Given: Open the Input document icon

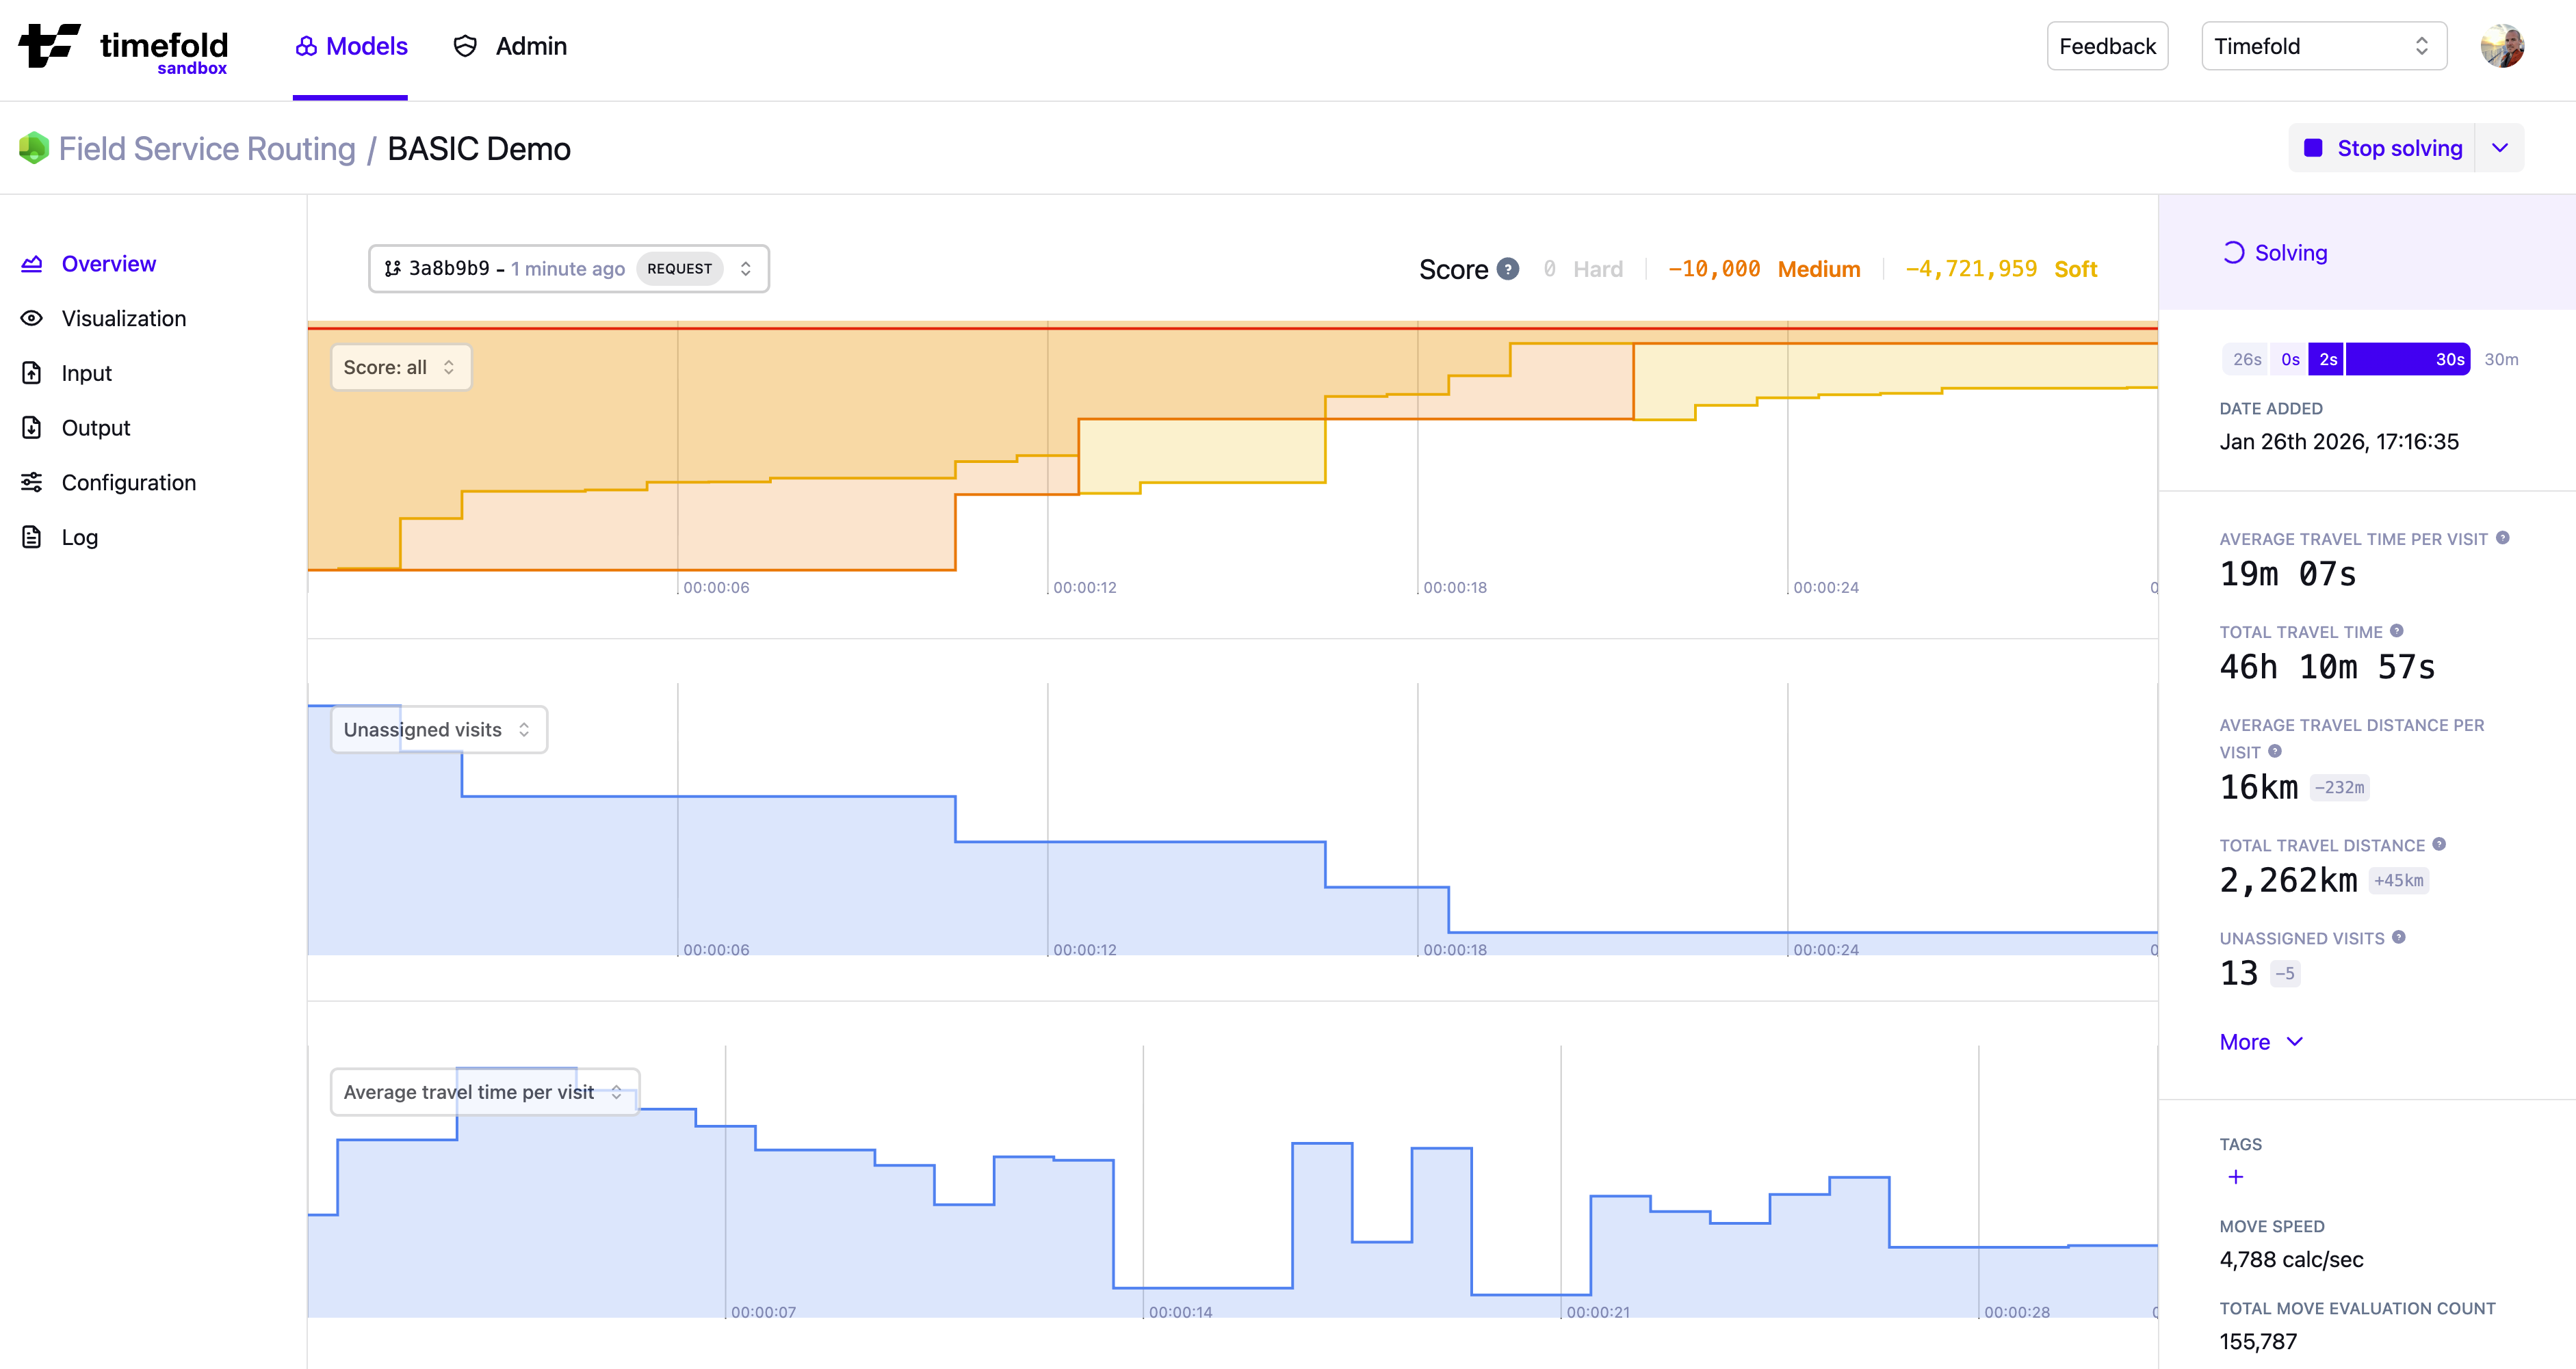Looking at the screenshot, I should click(31, 372).
